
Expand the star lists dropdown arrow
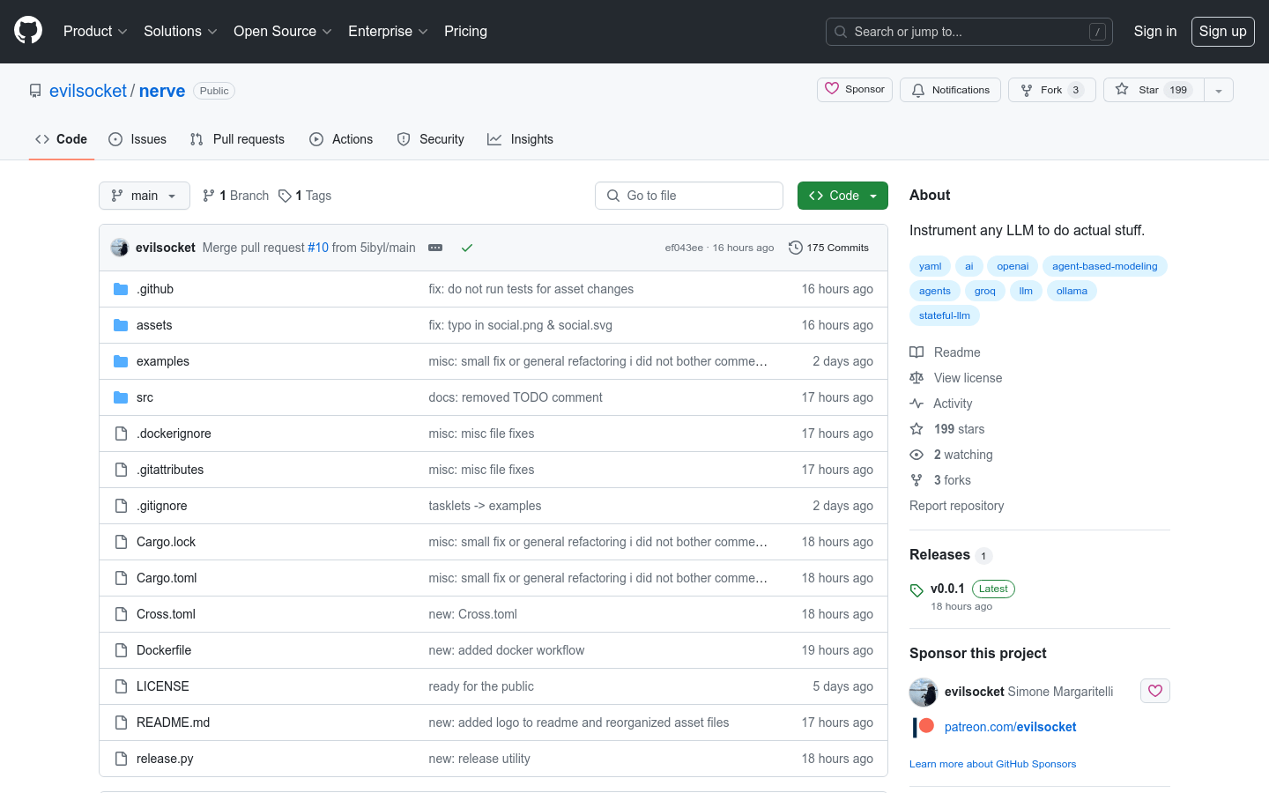[1219, 90]
